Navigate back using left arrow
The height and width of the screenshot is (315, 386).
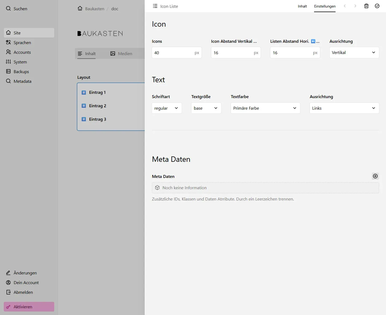[x=345, y=6]
